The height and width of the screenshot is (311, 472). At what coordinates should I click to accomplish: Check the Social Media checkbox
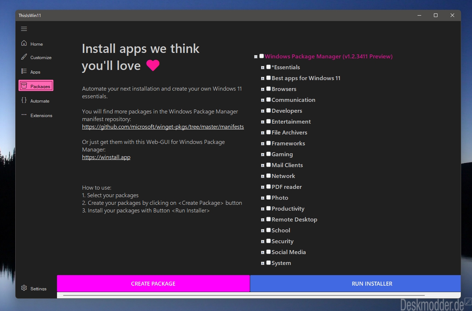(268, 252)
